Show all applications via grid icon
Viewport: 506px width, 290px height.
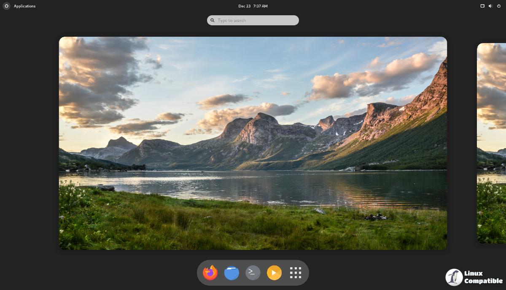pos(296,273)
